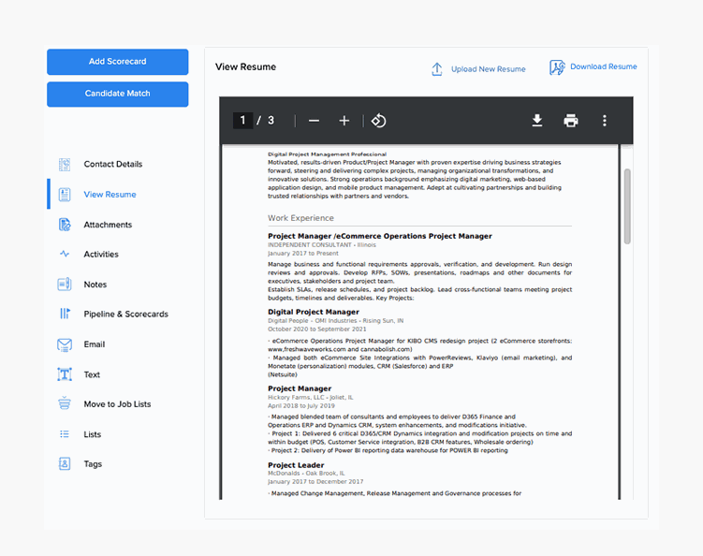Open PDF viewer more options menu
Viewport: 703px width, 556px height.
(605, 120)
